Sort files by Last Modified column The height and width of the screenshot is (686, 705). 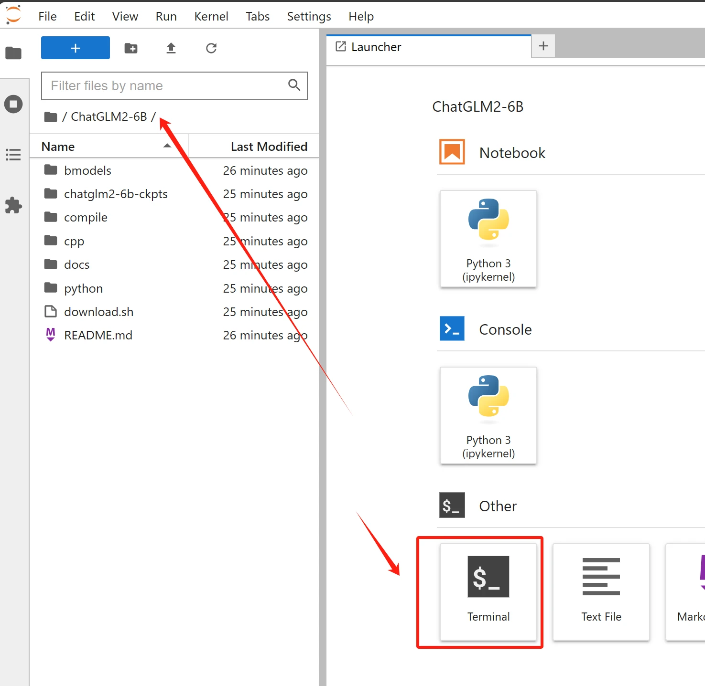(x=269, y=147)
